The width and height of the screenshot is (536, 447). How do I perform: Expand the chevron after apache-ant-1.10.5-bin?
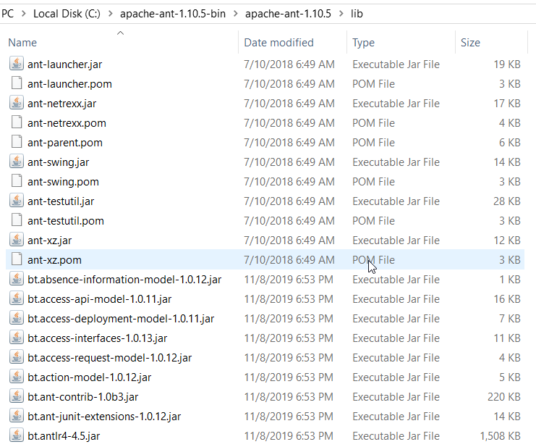click(236, 14)
